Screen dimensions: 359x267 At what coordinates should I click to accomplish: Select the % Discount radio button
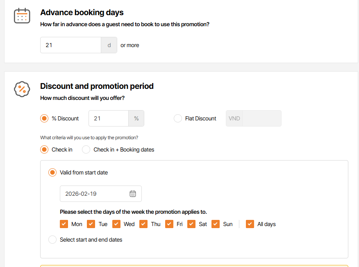(x=44, y=118)
